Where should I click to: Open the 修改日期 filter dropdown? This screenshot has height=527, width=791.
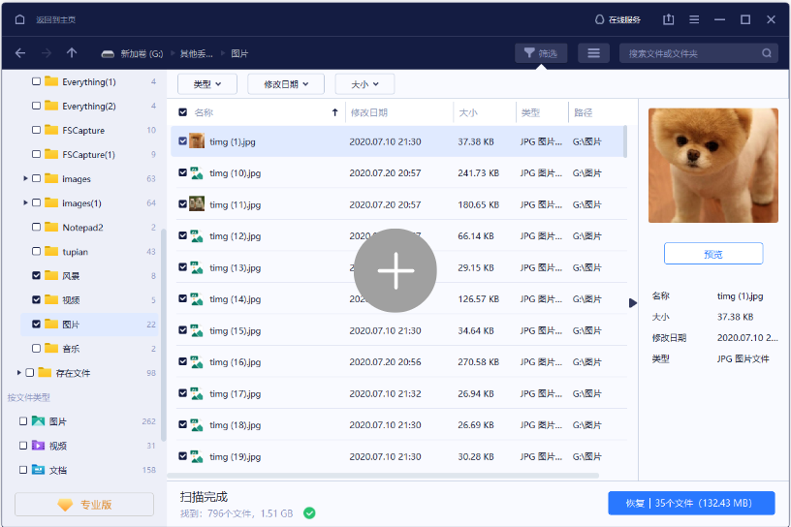pyautogui.click(x=285, y=84)
